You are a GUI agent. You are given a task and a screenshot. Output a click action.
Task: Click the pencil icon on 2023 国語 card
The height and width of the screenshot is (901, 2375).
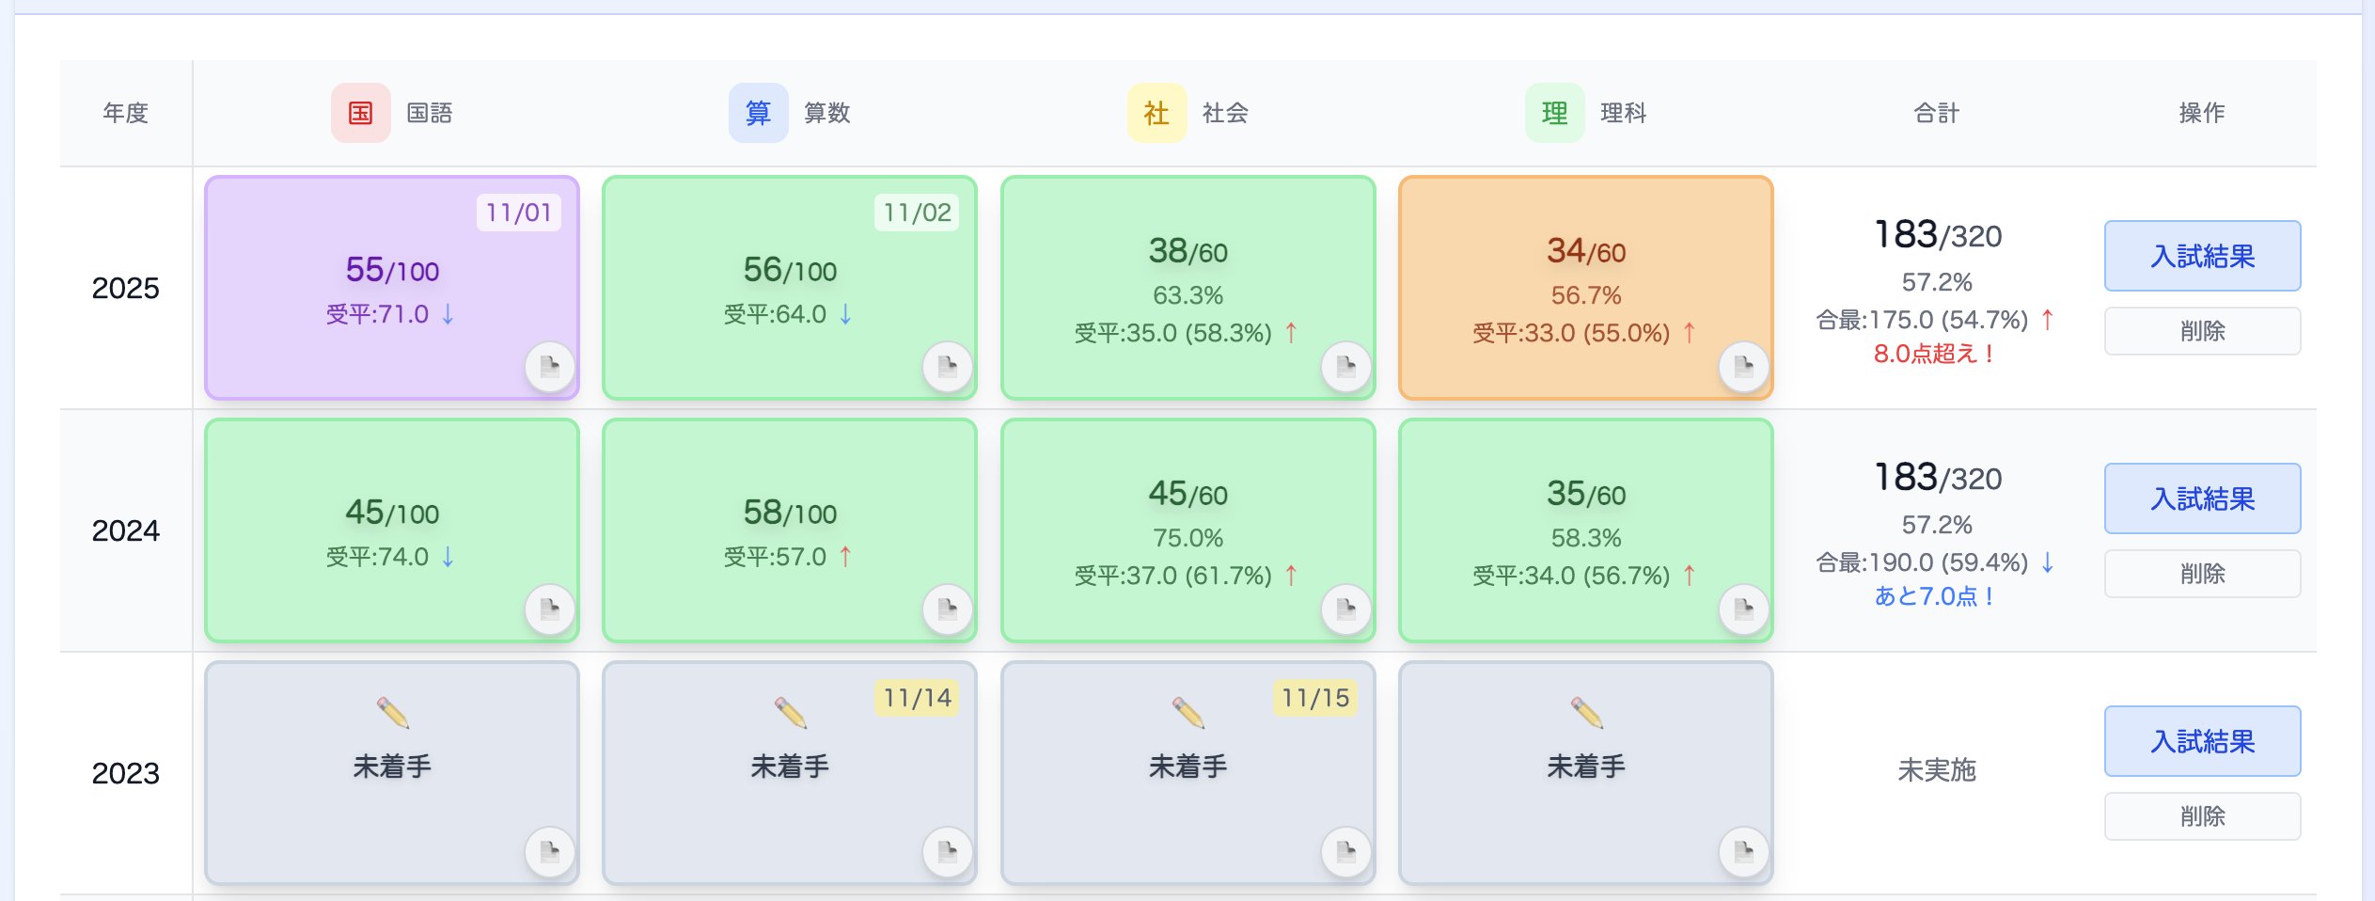395,713
